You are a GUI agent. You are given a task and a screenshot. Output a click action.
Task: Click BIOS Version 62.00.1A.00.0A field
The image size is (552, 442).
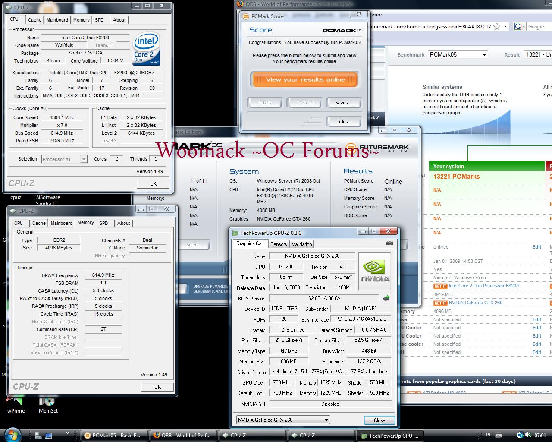point(324,298)
